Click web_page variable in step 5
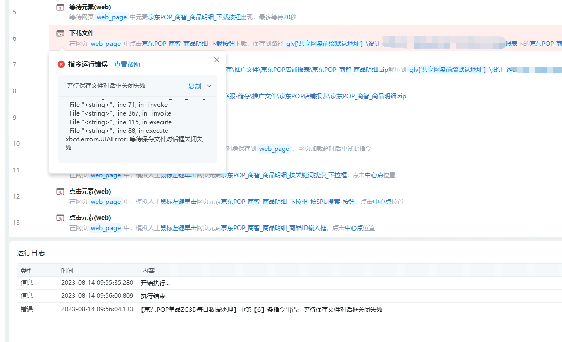The height and width of the screenshot is (342, 562). click(111, 17)
